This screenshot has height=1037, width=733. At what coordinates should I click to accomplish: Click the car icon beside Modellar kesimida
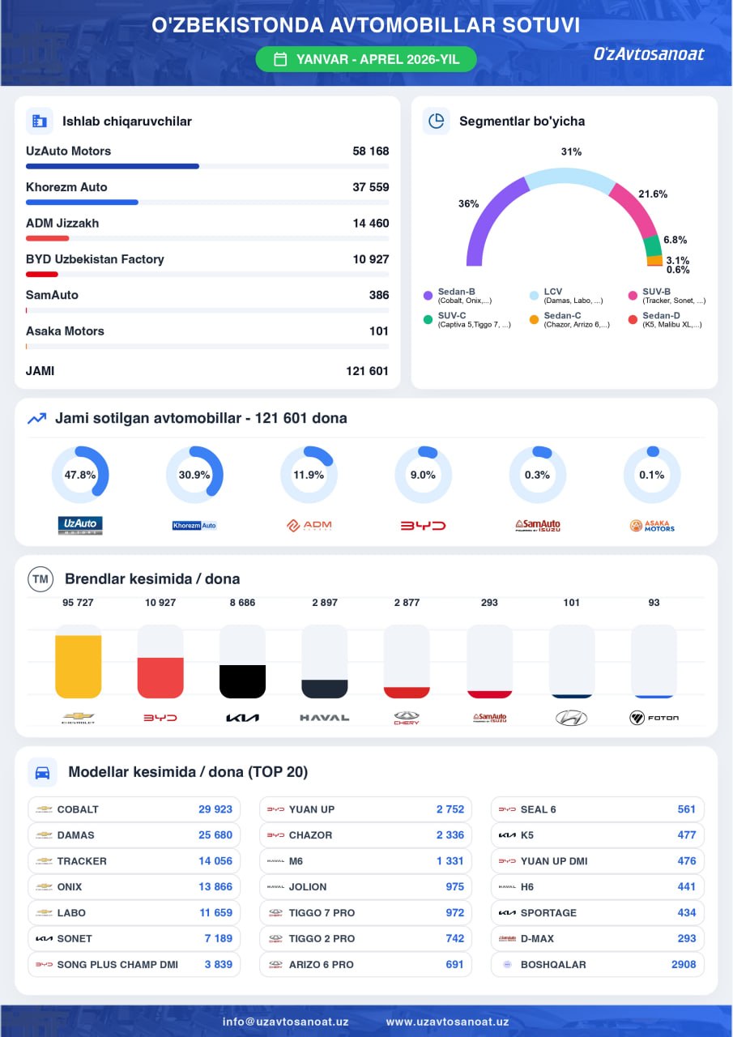42,772
